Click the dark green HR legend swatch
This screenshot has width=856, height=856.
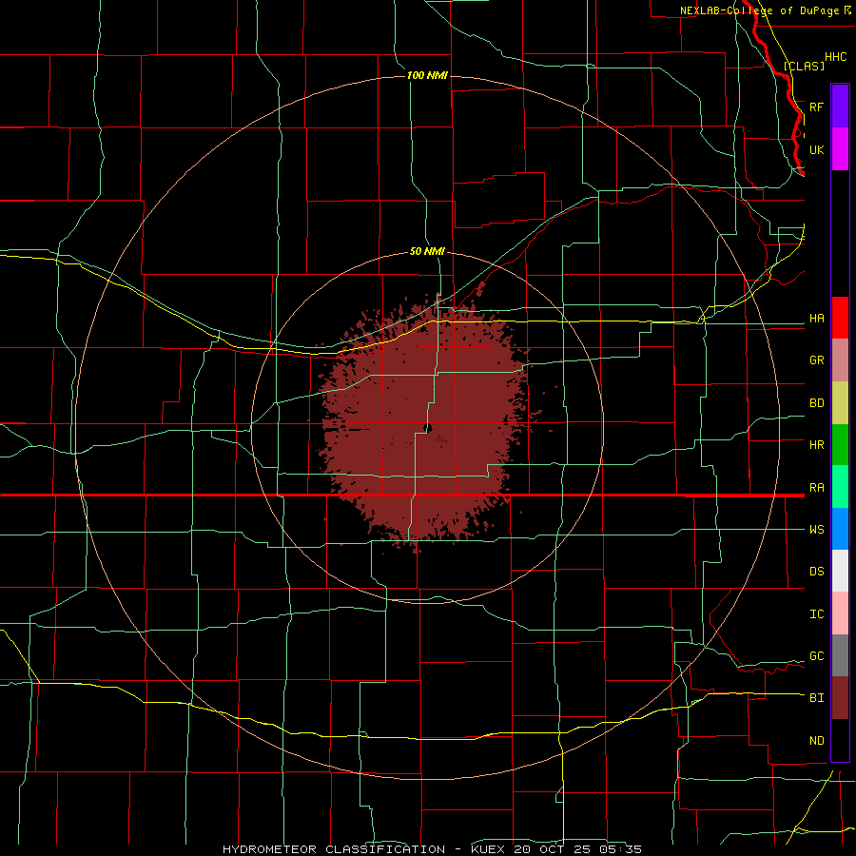pyautogui.click(x=840, y=445)
